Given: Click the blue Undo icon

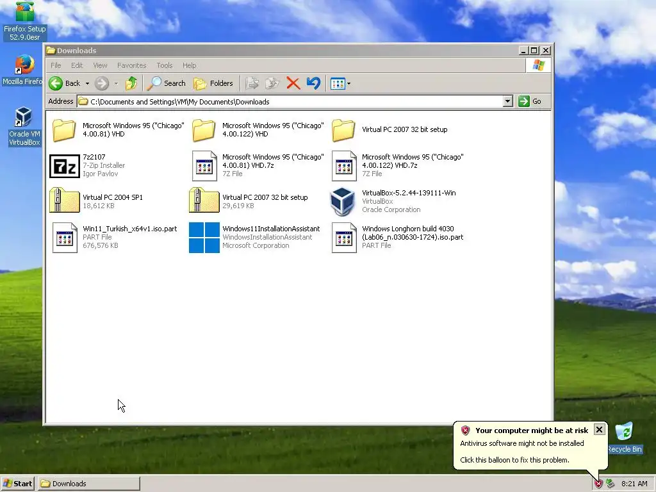Looking at the screenshot, I should (313, 83).
